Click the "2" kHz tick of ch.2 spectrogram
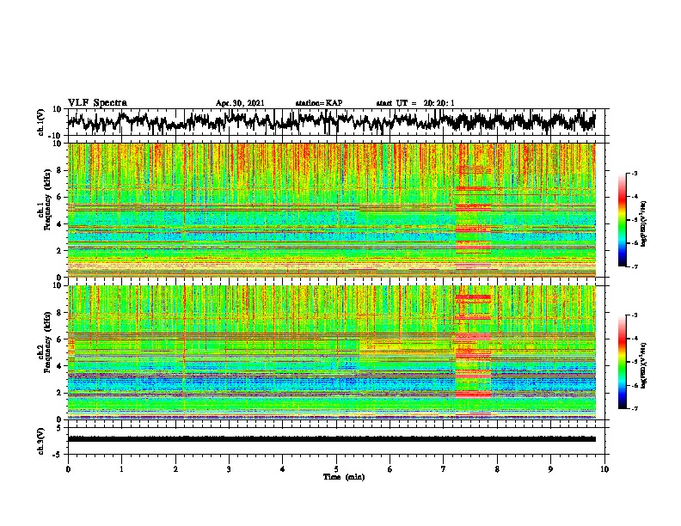This screenshot has height=526, width=681. point(59,393)
